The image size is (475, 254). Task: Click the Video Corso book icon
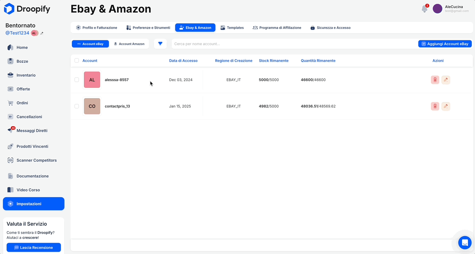coord(10,190)
